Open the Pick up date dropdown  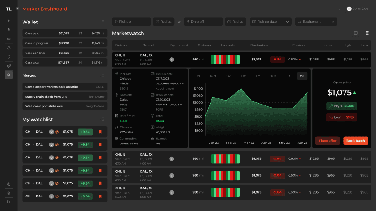coord(271,22)
